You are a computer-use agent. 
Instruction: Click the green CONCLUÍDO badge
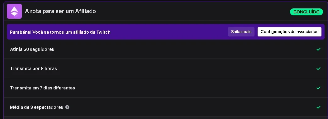307,12
